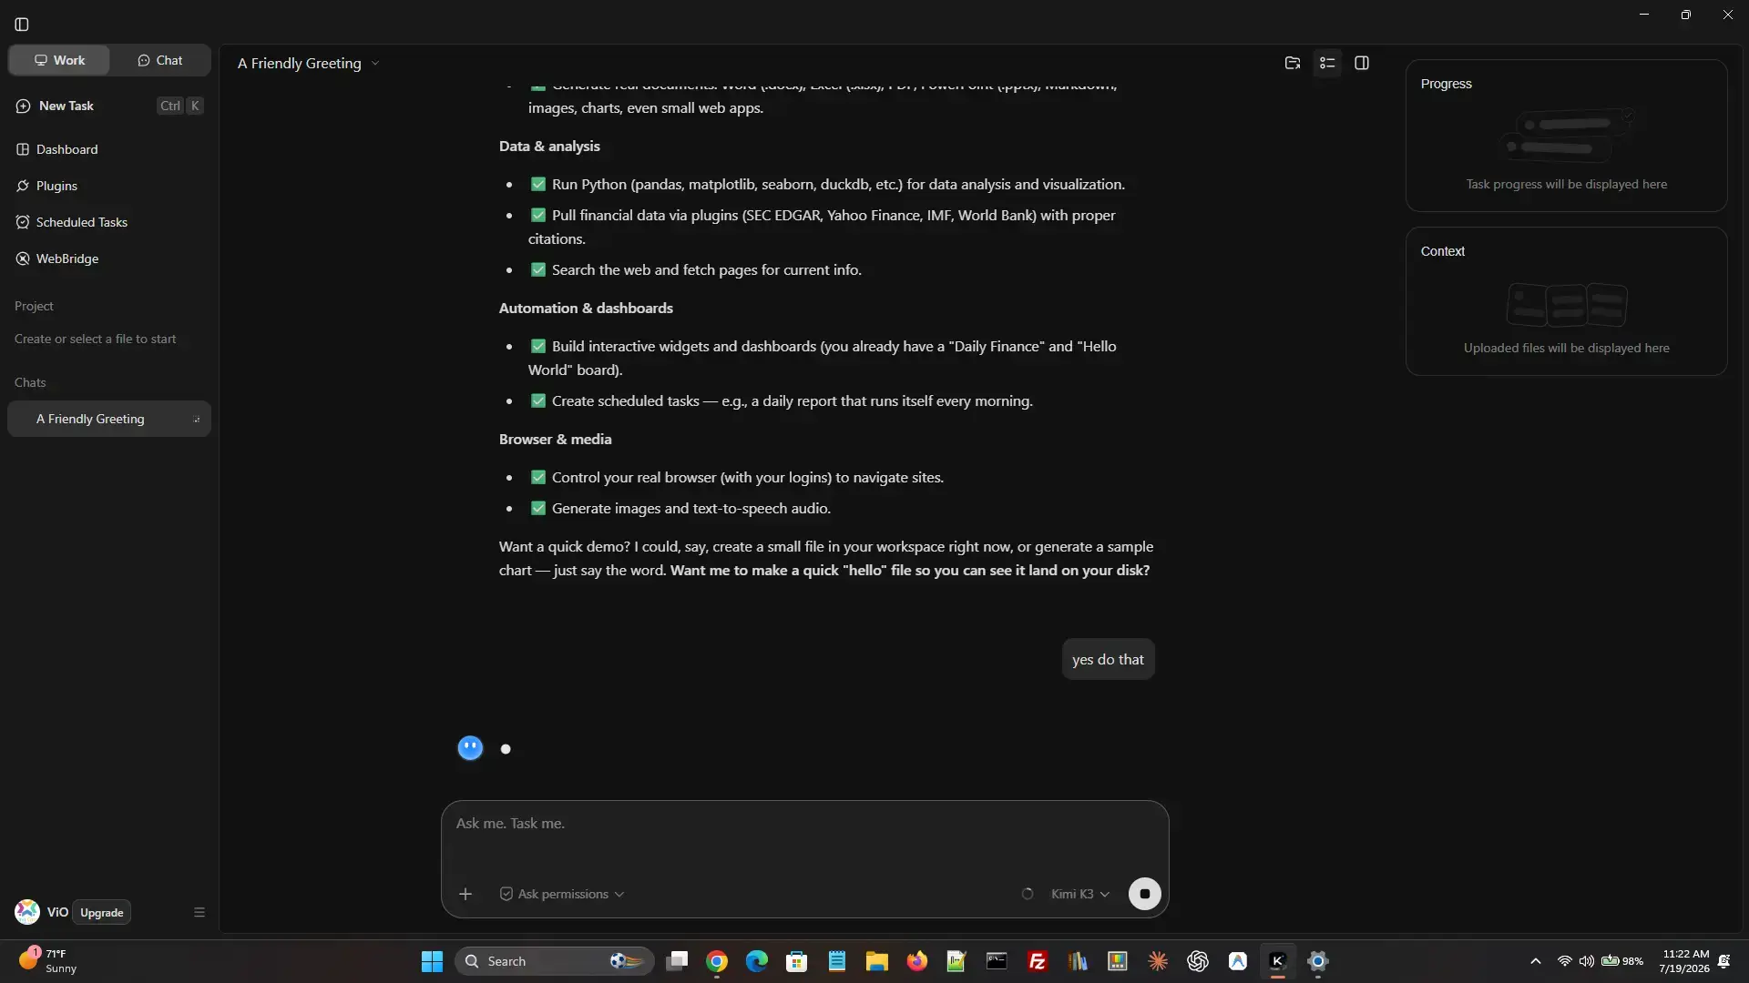Click the Data & analysis heading
The image size is (1749, 983).
[549, 146]
